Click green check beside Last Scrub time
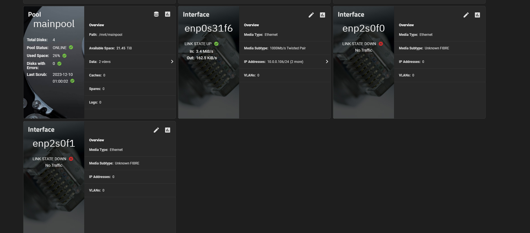The image size is (530, 233). [72, 81]
